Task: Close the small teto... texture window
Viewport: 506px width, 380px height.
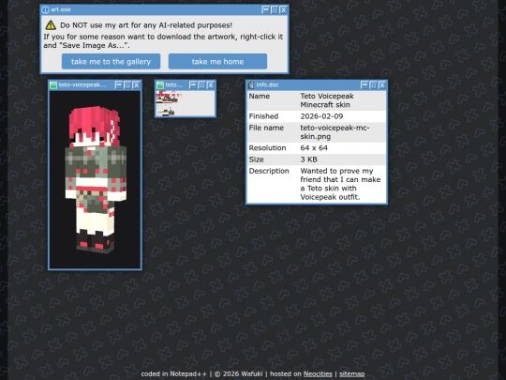Action: tap(211, 85)
